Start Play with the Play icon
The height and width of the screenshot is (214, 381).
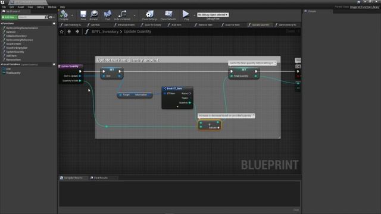tap(186, 15)
